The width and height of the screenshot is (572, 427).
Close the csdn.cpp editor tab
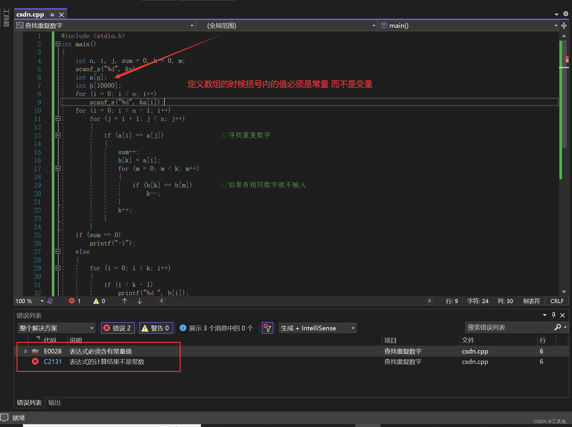coord(61,15)
